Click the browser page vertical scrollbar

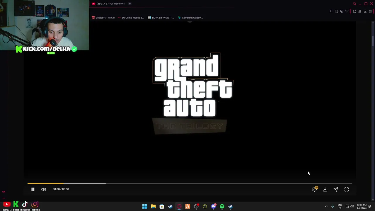pos(373,40)
